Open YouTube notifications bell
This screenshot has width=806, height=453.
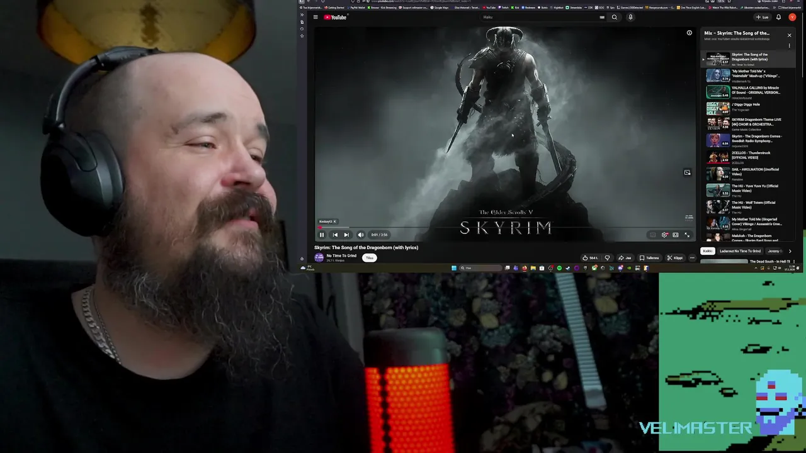click(x=778, y=17)
